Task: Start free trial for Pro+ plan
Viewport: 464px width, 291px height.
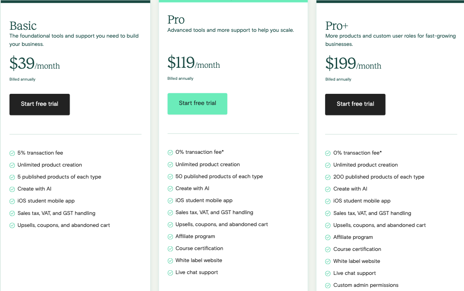Action: (x=355, y=105)
